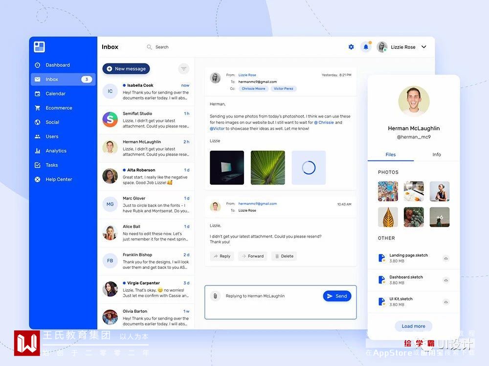Open the Marc Glover message

click(x=146, y=205)
